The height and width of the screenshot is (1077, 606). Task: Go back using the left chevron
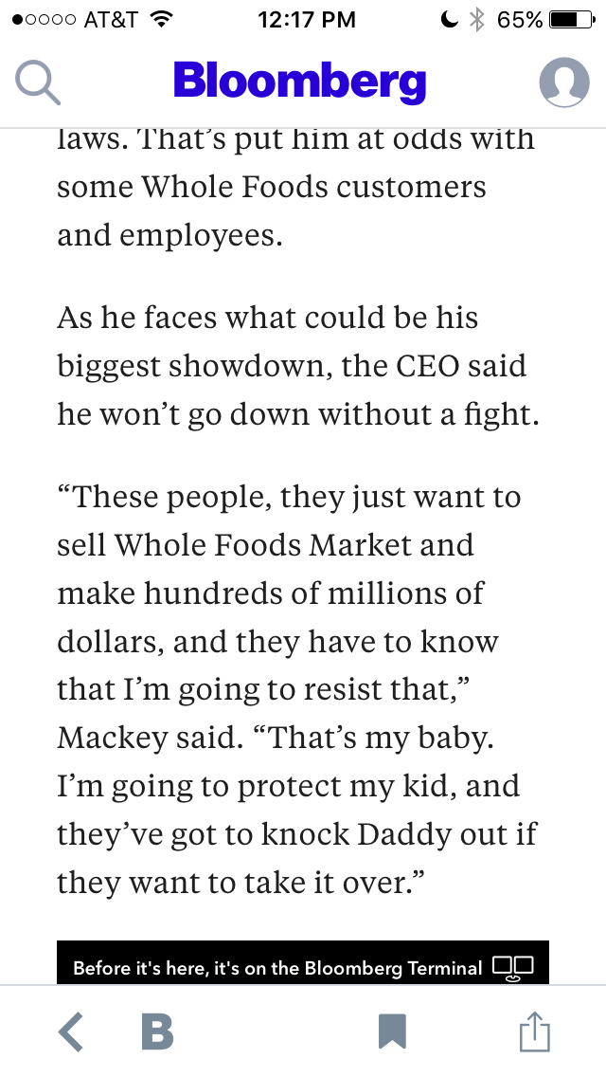pyautogui.click(x=70, y=1031)
